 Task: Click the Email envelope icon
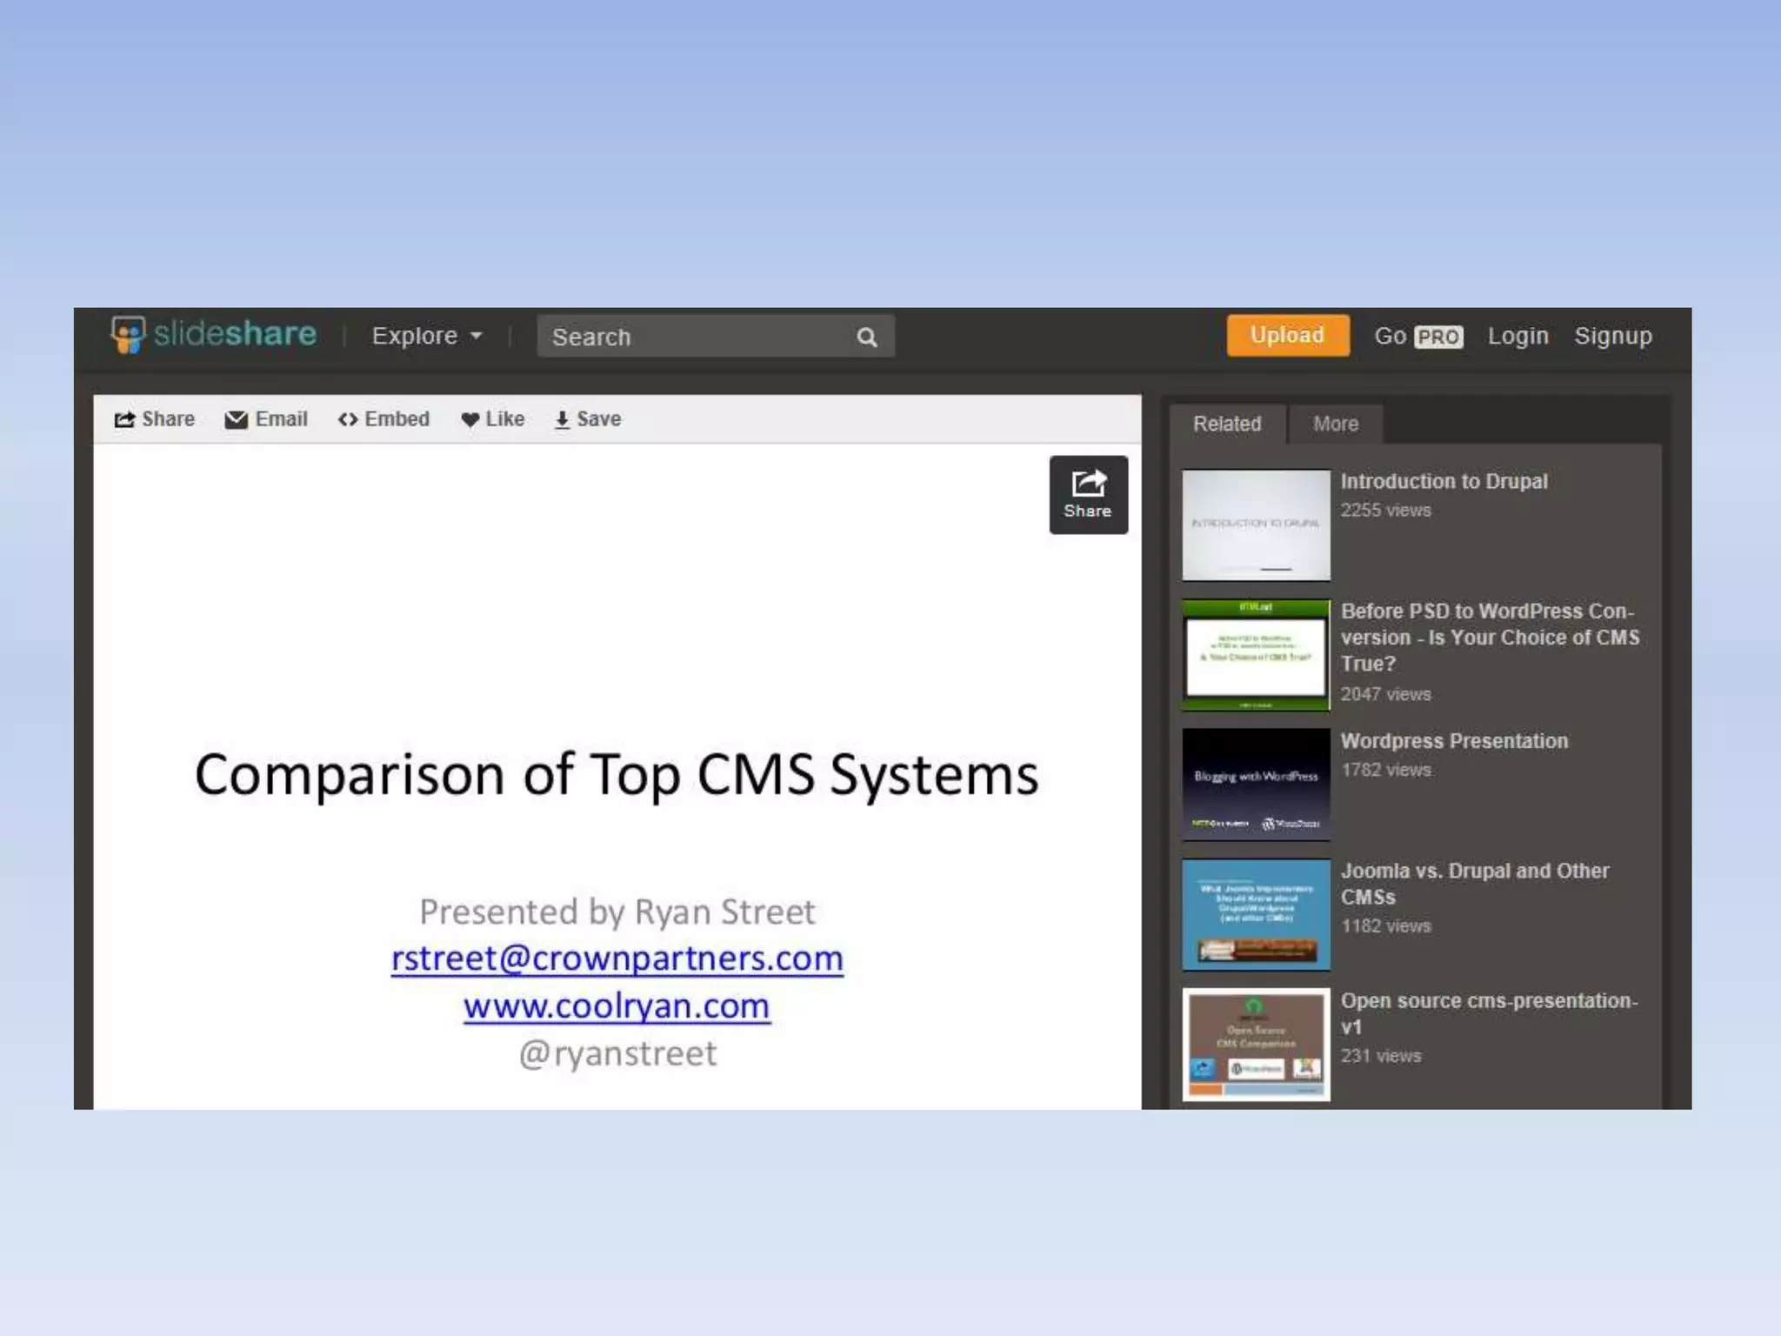pos(236,420)
